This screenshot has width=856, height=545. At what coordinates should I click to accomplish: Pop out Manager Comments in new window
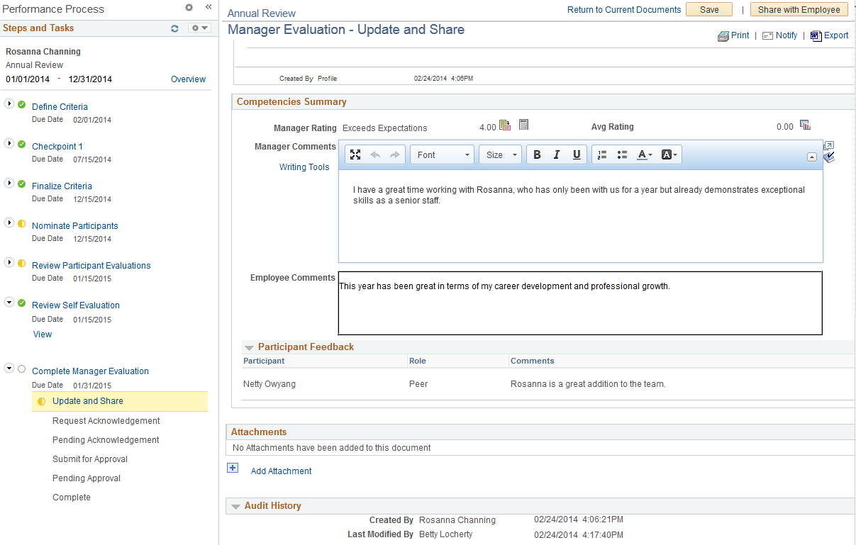(828, 145)
